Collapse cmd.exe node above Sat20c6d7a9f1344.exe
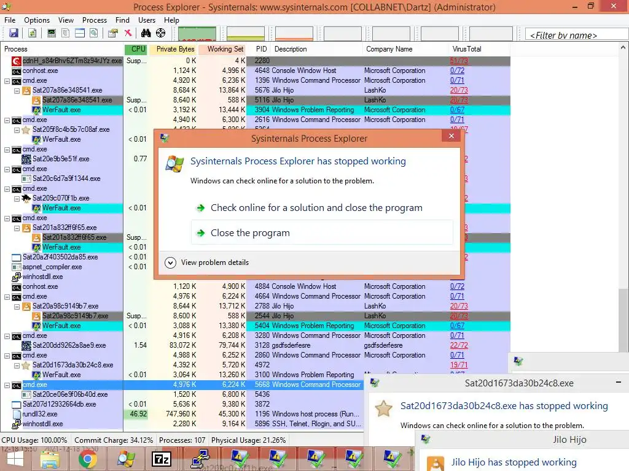The image size is (629, 471). 7,169
